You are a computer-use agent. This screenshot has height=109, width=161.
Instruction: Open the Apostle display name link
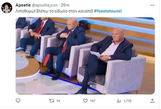click(23, 5)
